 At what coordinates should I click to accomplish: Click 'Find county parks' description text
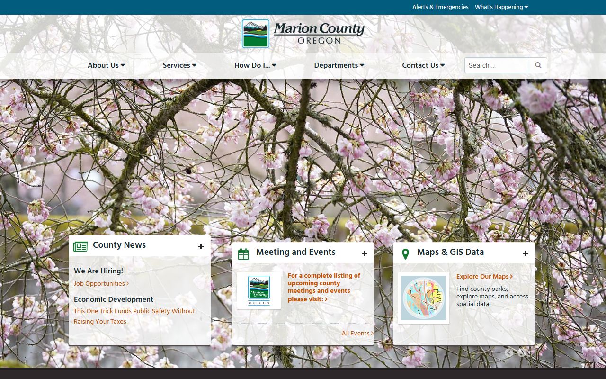pyautogui.click(x=492, y=297)
